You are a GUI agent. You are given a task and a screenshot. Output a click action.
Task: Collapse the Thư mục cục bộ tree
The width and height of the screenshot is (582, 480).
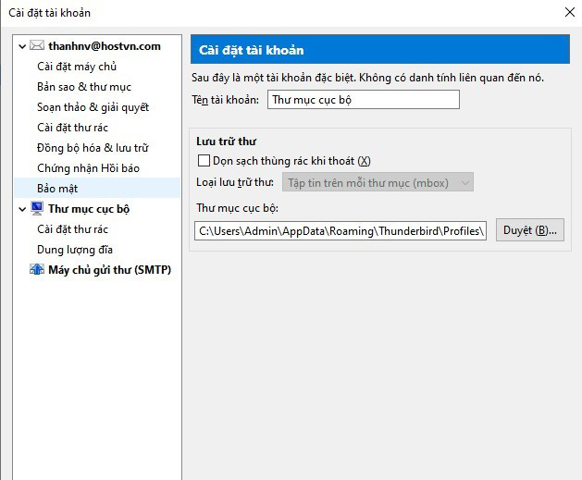(x=23, y=209)
